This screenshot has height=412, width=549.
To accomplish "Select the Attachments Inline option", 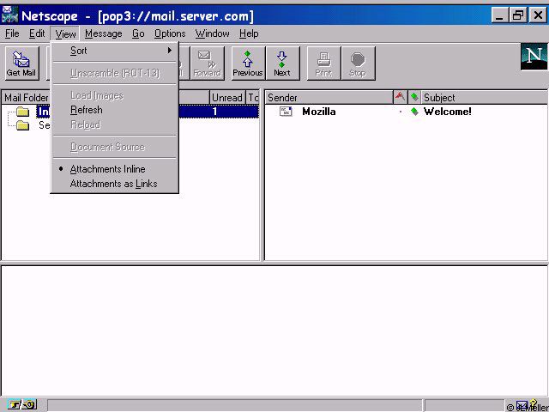I will 115,169.
